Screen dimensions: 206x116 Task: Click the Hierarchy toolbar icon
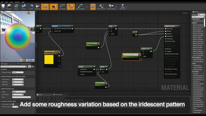click(123, 6)
